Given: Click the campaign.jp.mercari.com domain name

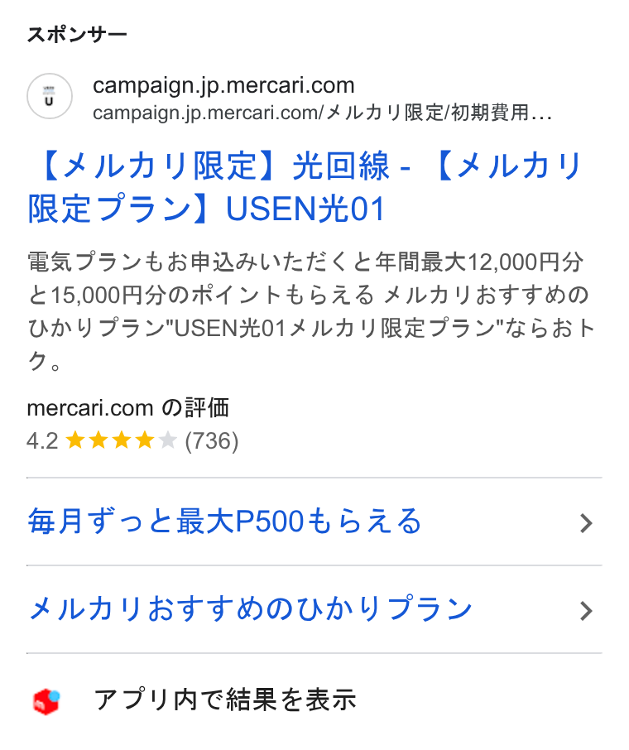Looking at the screenshot, I should click(x=223, y=85).
